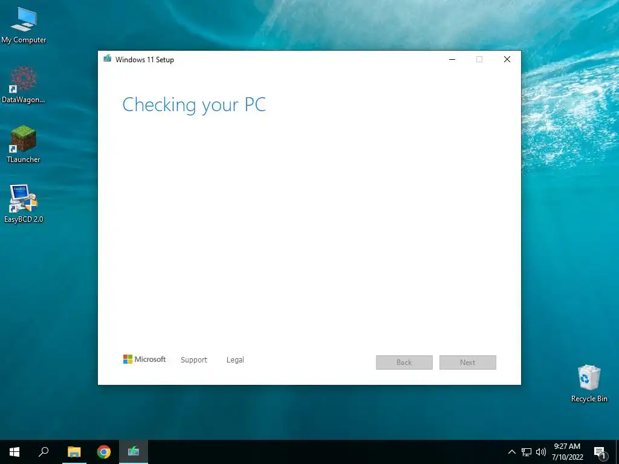Click the Windows 11 Setup title icon
The height and width of the screenshot is (464, 619).
[x=107, y=59]
